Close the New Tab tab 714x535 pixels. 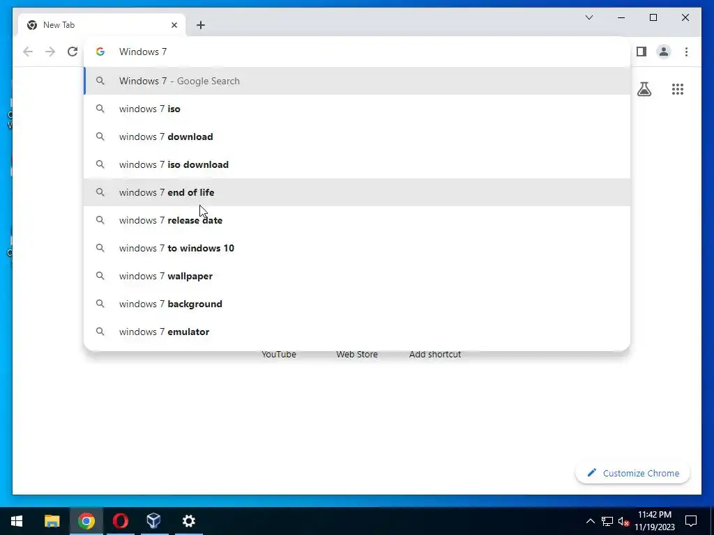(x=174, y=25)
